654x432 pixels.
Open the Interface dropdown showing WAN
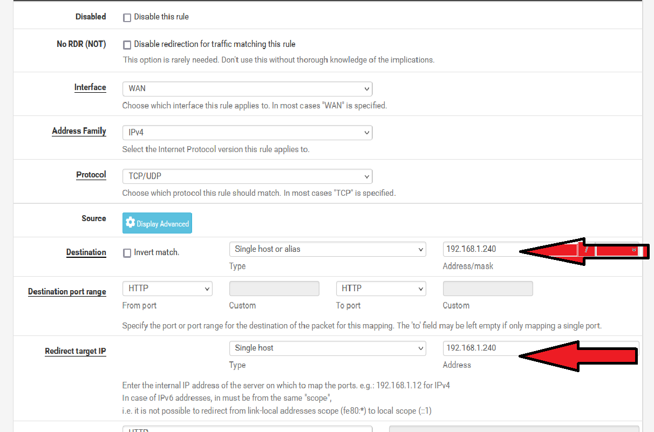click(247, 89)
